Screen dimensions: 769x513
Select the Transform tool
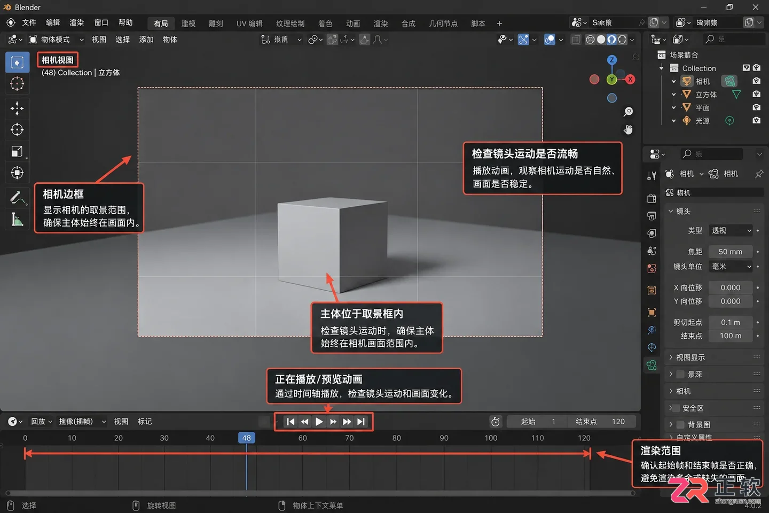pos(17,173)
